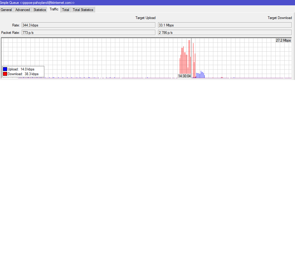Click the blue Upload legend color swatch
The height and width of the screenshot is (271, 295).
coord(5,69)
